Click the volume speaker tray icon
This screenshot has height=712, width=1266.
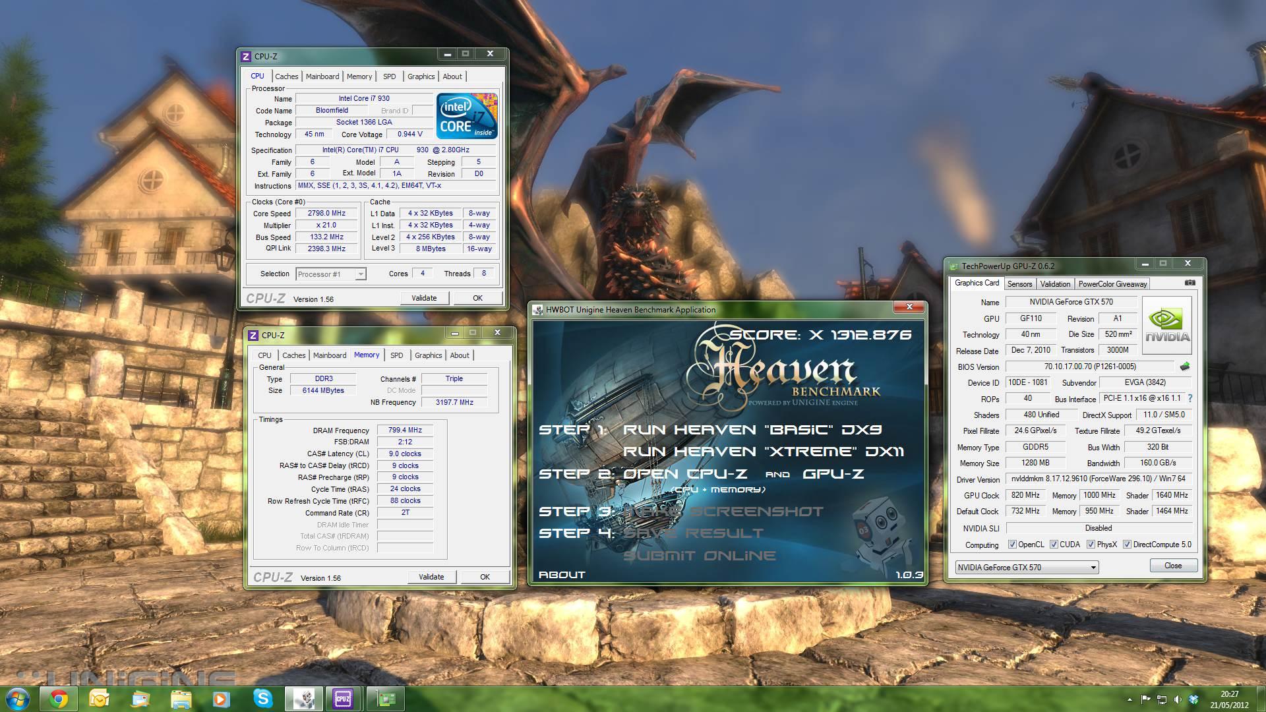(x=1178, y=699)
